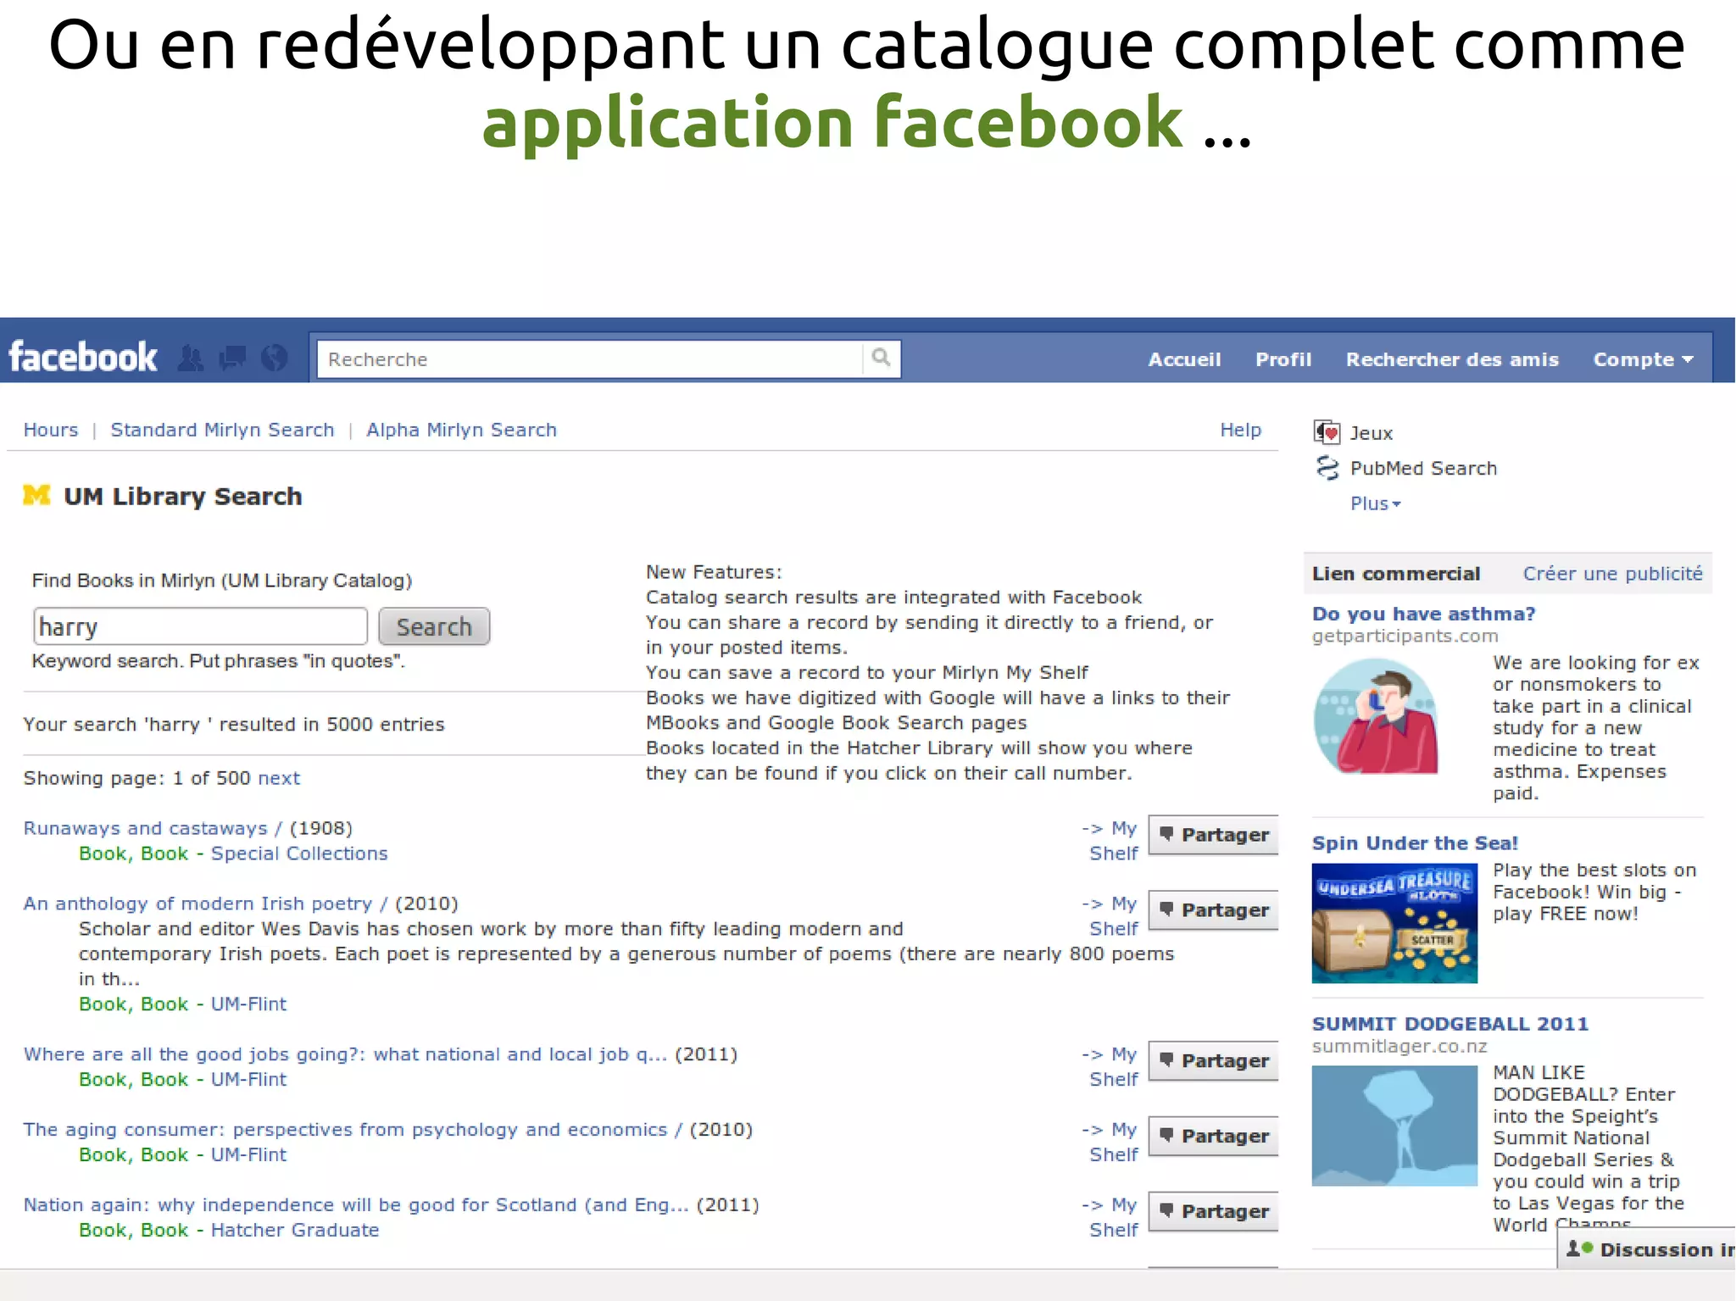The image size is (1736, 1301).
Task: Open the Profil menu item
Action: click(1283, 359)
